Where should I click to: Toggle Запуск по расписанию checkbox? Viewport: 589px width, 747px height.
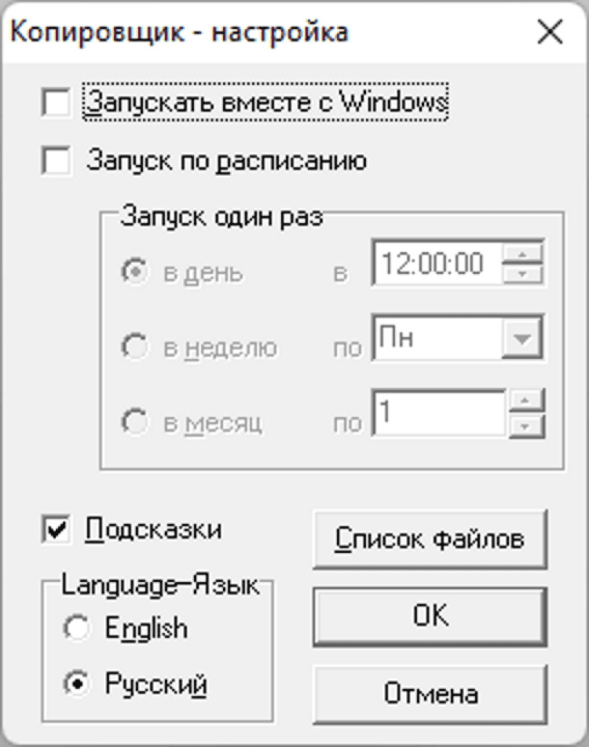pyautogui.click(x=56, y=163)
